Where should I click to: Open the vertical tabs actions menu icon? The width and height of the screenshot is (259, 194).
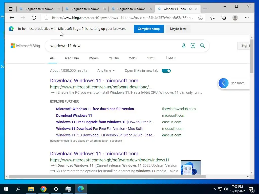coord(11,9)
